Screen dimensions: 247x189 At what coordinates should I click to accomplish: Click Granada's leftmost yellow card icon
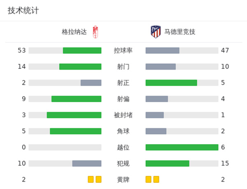tap(91, 180)
